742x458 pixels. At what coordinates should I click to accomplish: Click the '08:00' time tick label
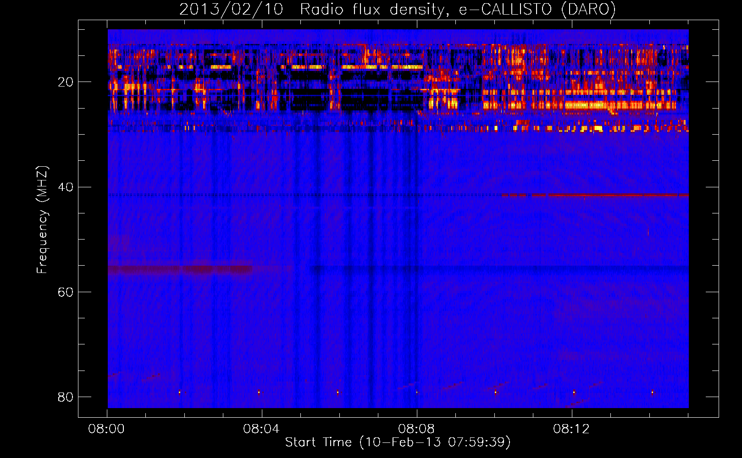[x=106, y=429]
